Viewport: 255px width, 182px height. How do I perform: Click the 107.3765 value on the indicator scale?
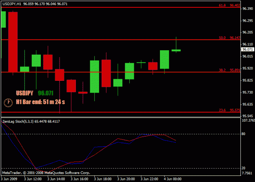click(248, 120)
